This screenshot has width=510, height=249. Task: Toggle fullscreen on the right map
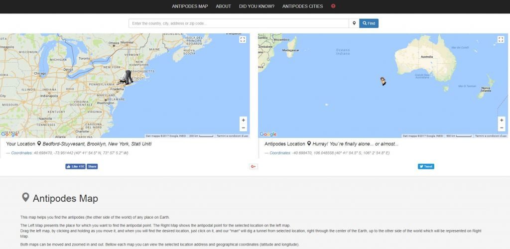[501, 40]
